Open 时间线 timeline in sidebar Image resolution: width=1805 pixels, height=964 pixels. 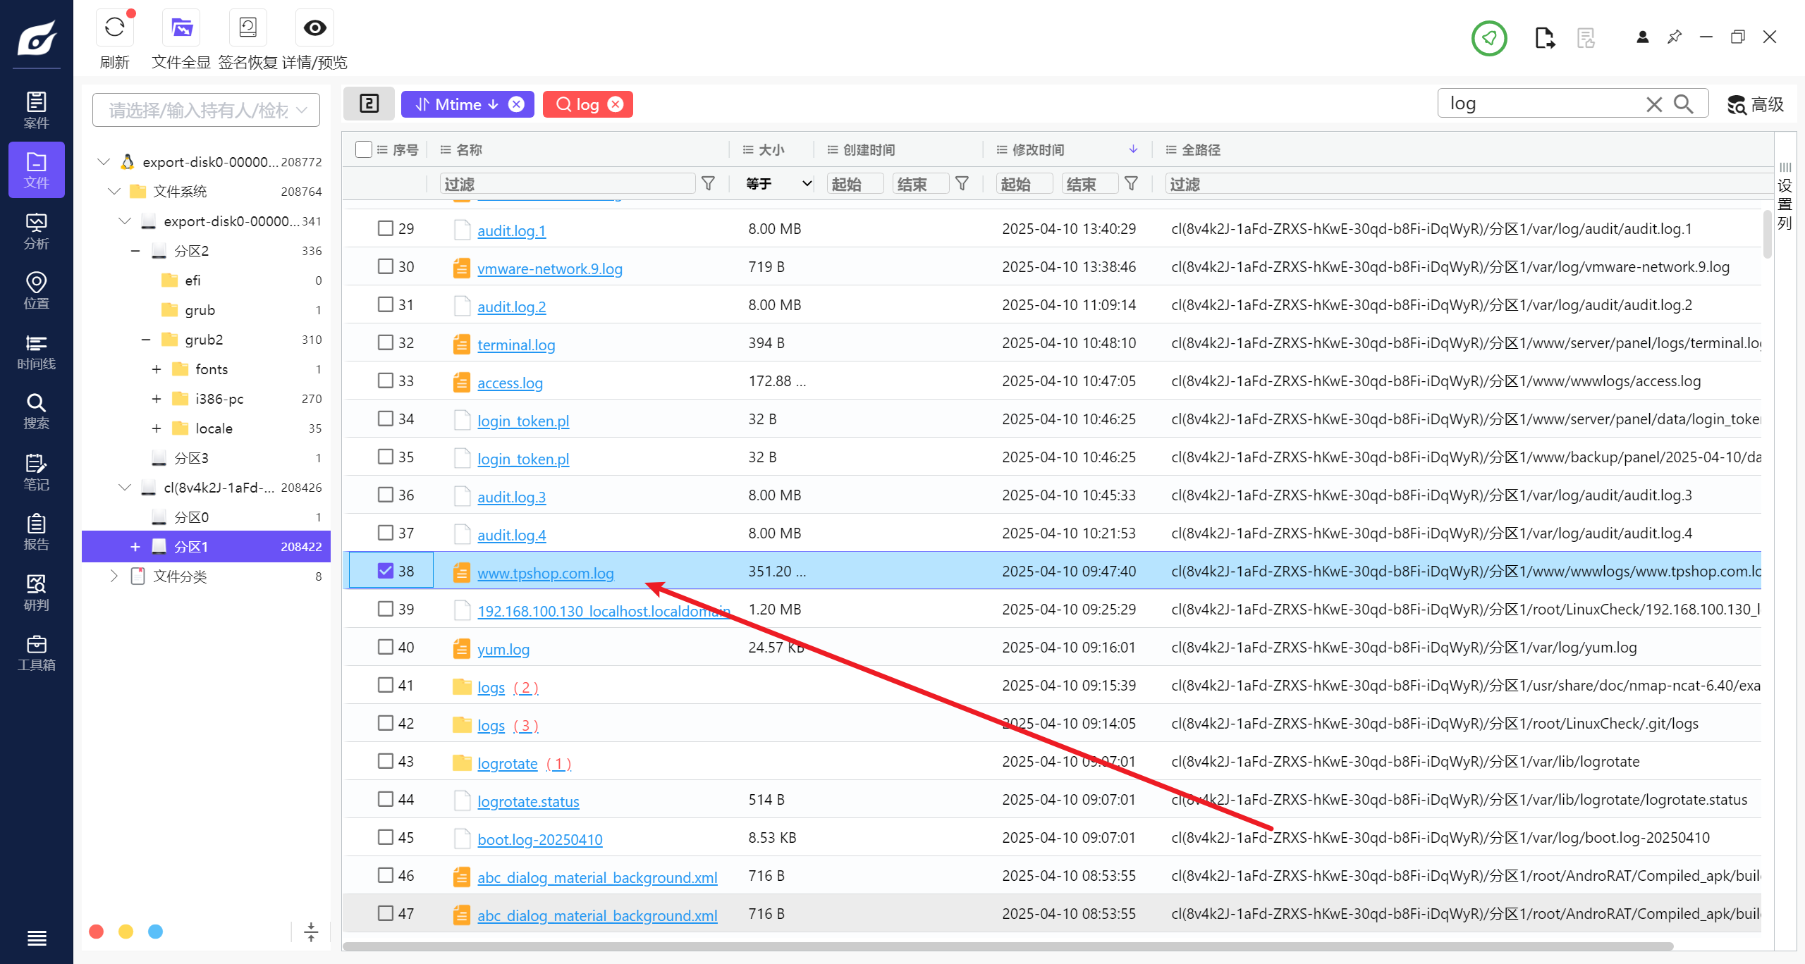coord(36,352)
